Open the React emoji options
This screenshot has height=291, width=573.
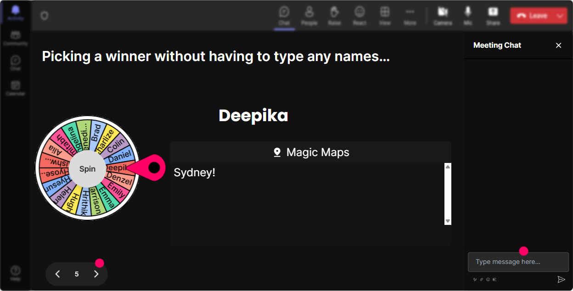coord(360,16)
